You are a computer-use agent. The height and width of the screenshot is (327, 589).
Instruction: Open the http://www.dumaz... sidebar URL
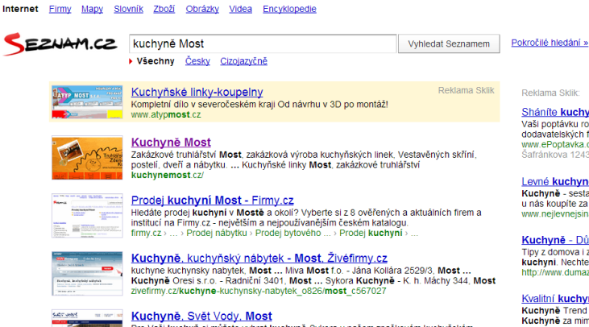[555, 272]
